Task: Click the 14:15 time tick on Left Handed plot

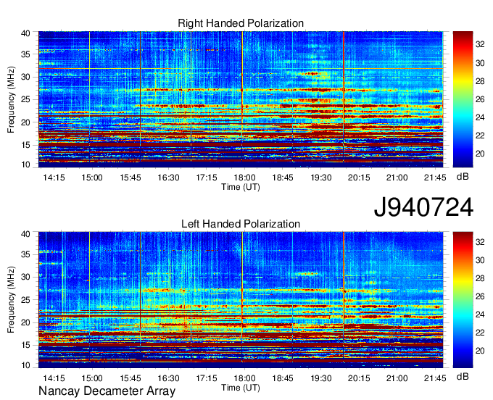Action: (54, 378)
